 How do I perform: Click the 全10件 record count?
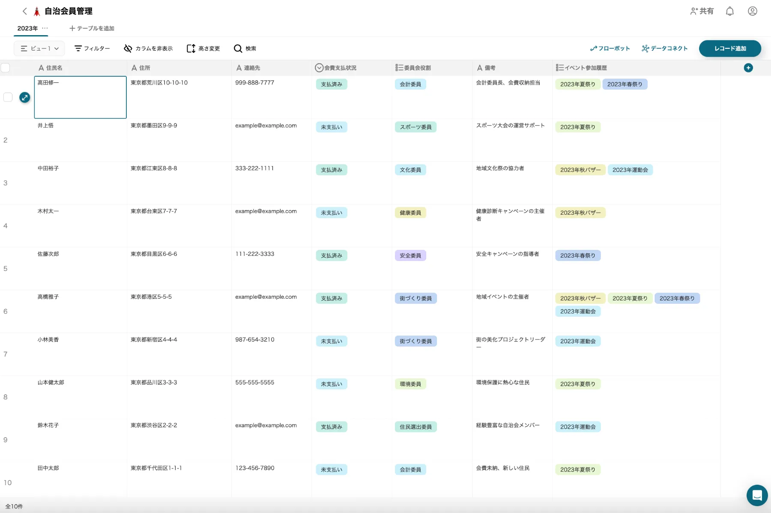point(14,507)
